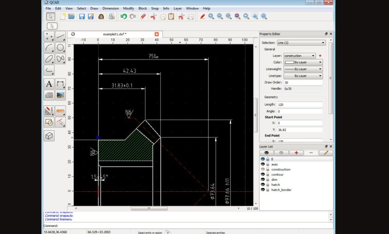Open the Selection dropdown in Property Editor
The height and width of the screenshot is (234, 389).
301,43
